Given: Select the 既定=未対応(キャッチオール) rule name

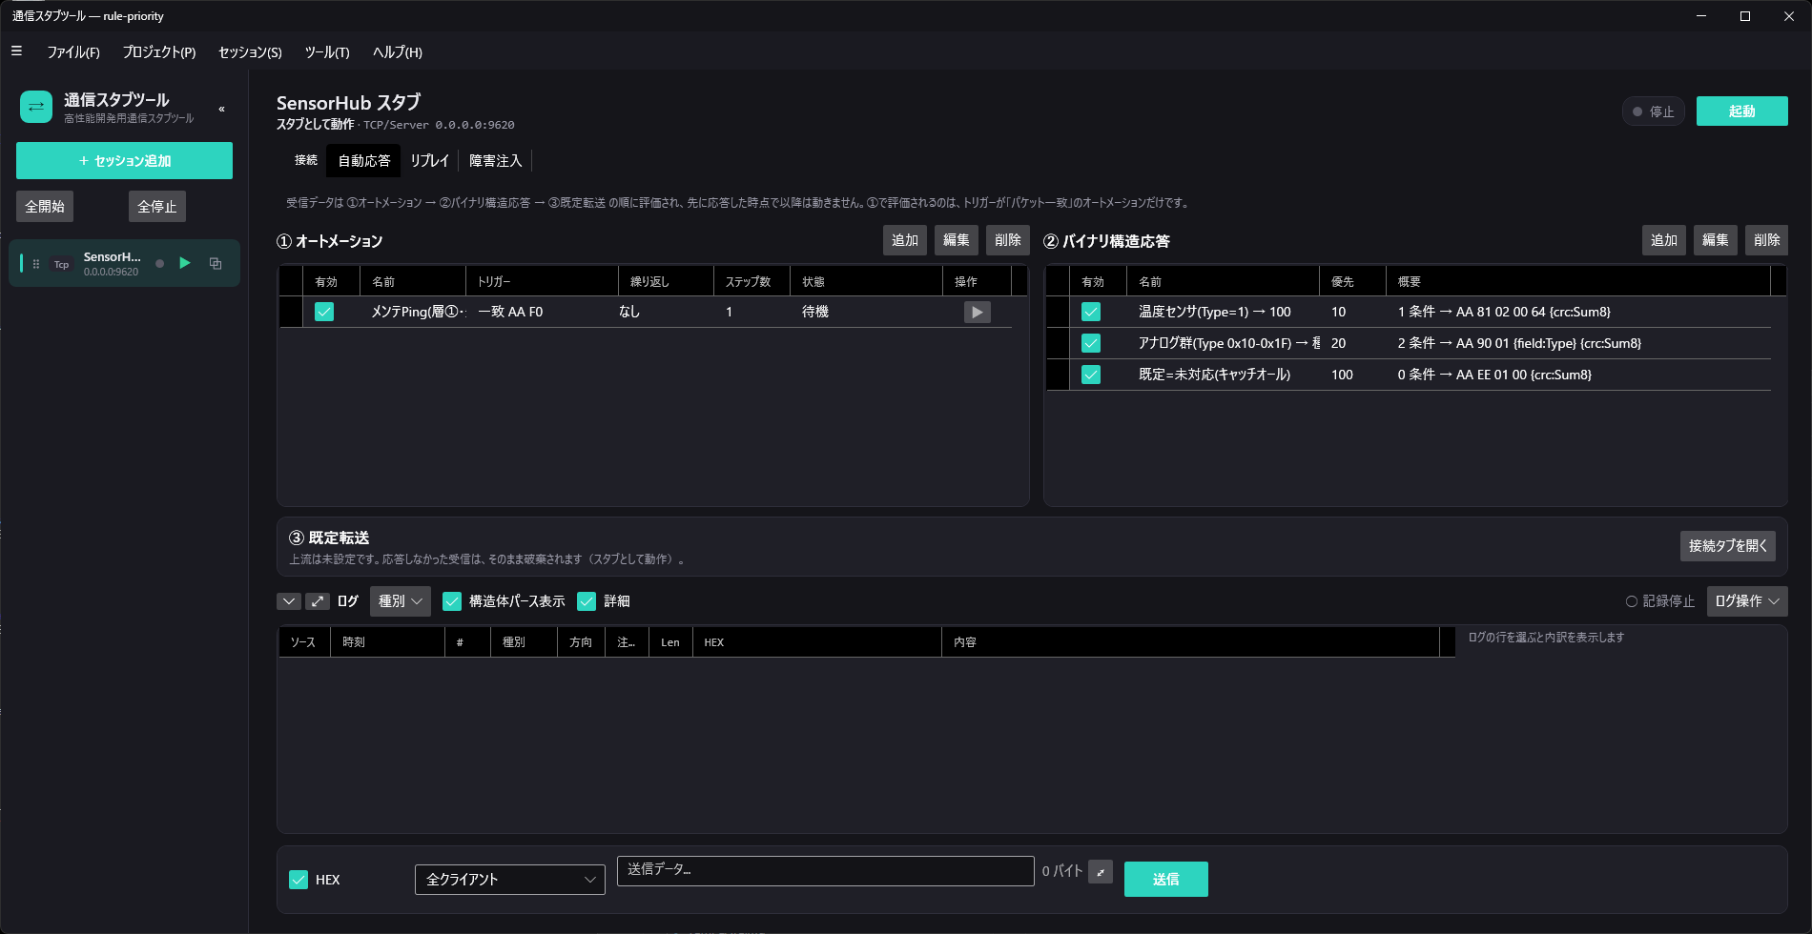Looking at the screenshot, I should click(x=1214, y=375).
